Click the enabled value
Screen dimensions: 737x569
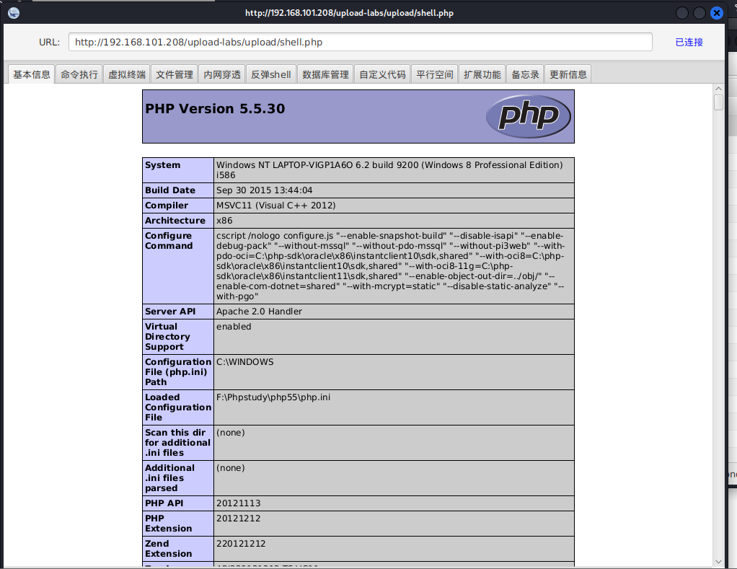coord(234,327)
